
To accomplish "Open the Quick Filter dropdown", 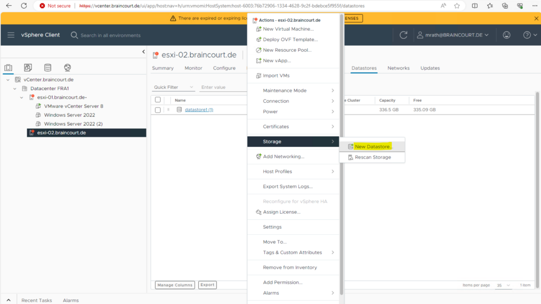I will (x=174, y=87).
